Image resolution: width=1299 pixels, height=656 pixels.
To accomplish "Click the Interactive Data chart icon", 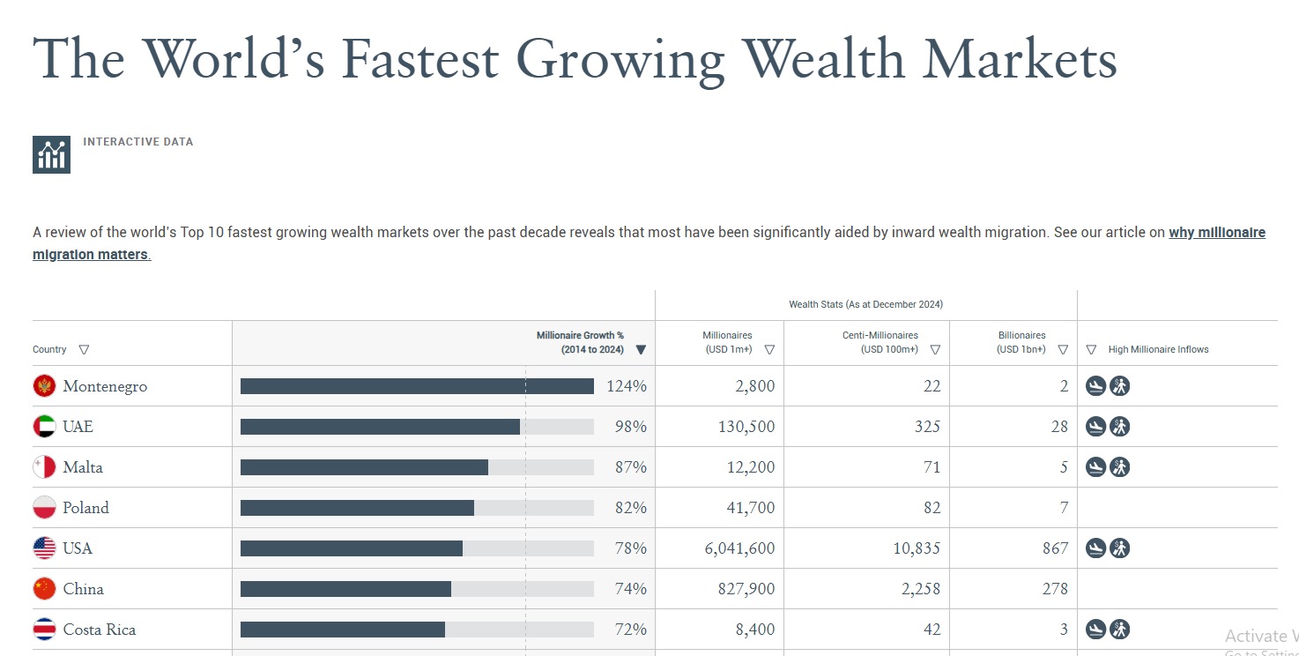I will (51, 154).
